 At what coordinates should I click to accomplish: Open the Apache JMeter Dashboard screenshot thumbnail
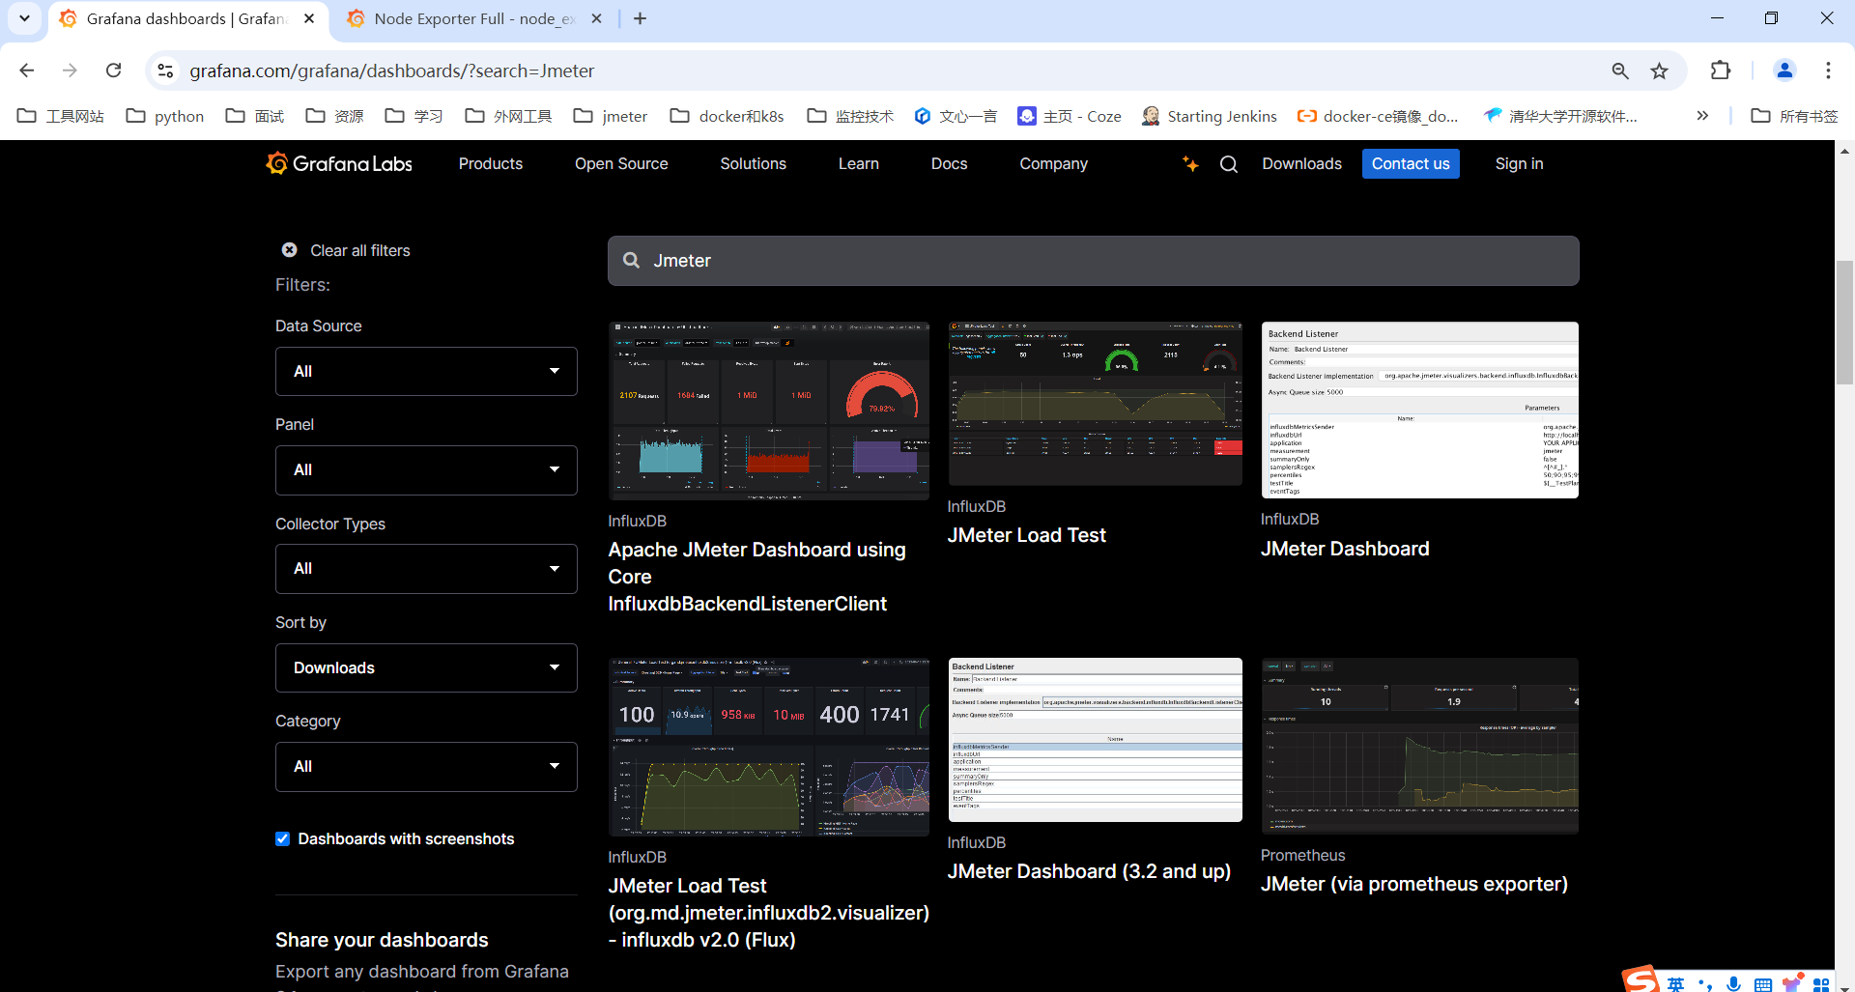point(769,411)
